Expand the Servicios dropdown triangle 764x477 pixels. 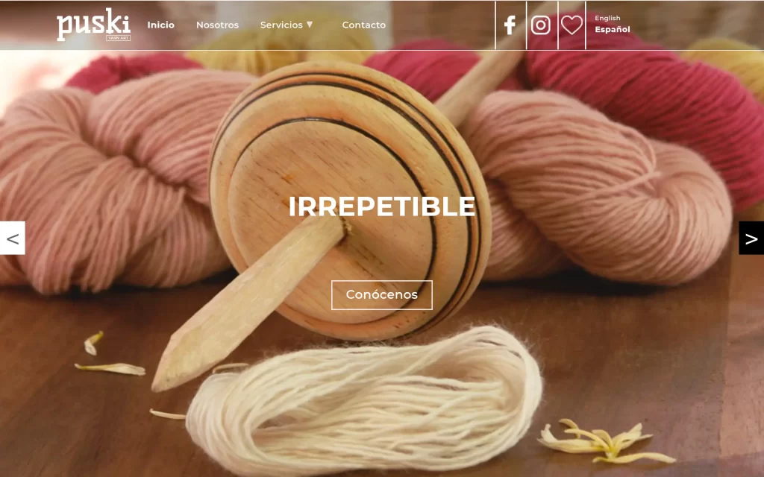tap(310, 25)
